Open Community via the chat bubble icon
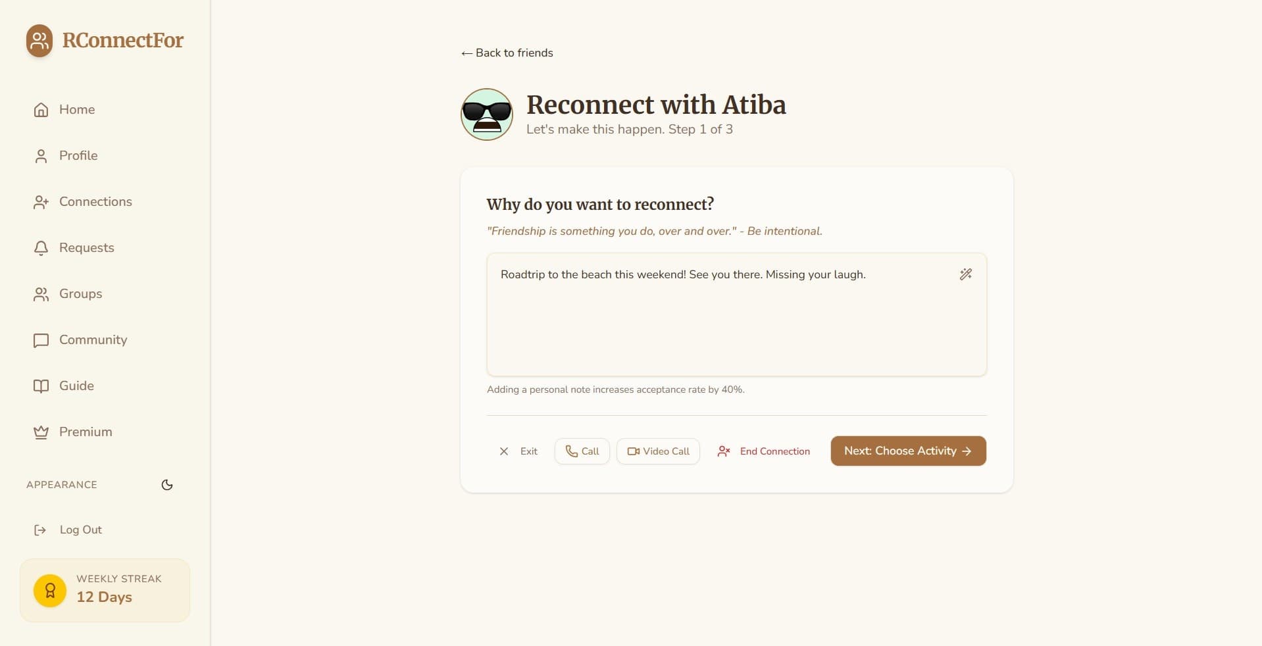This screenshot has width=1262, height=646. (x=41, y=340)
